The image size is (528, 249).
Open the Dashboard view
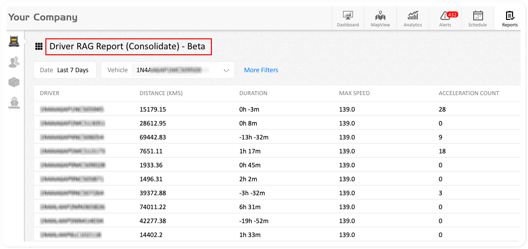click(348, 19)
